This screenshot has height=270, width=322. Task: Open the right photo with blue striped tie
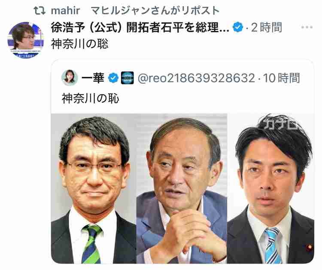point(271,189)
